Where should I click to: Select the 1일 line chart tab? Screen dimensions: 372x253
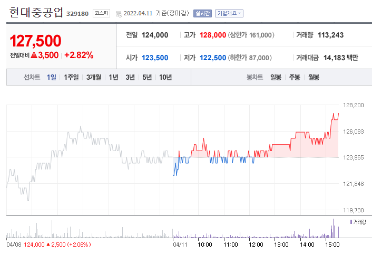tap(52, 77)
